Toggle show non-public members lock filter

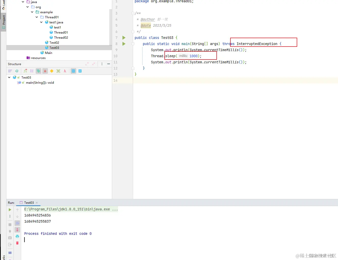pos(45,71)
